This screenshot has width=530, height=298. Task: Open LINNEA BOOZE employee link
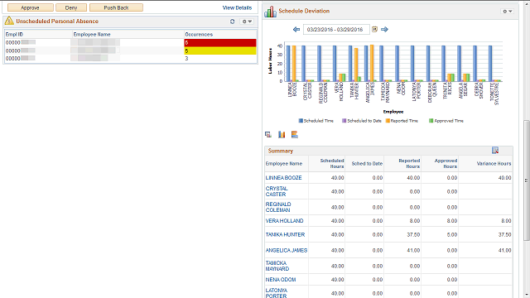[x=283, y=178]
